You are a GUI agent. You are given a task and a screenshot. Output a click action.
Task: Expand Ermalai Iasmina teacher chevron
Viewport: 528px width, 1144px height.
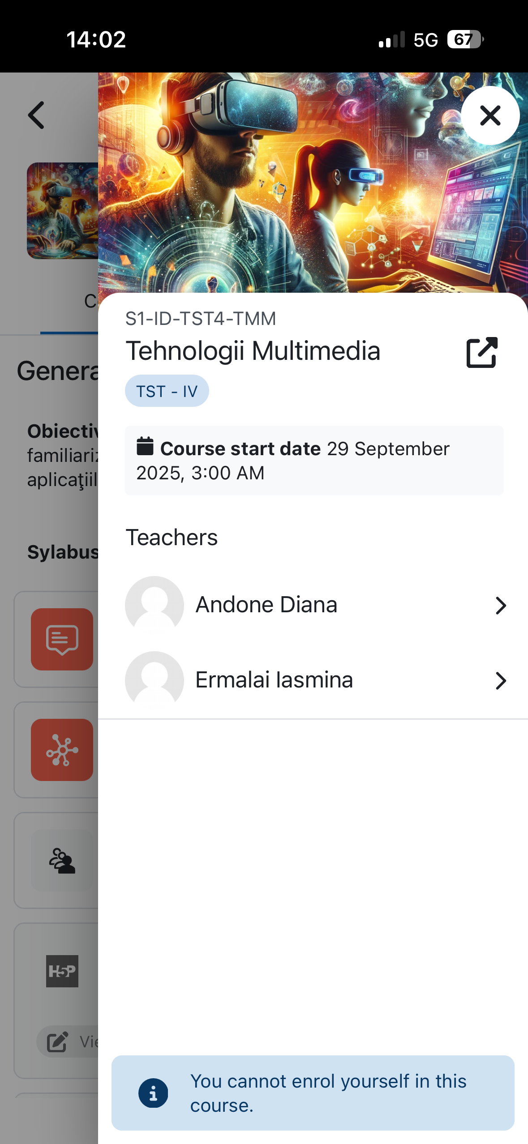pos(501,680)
